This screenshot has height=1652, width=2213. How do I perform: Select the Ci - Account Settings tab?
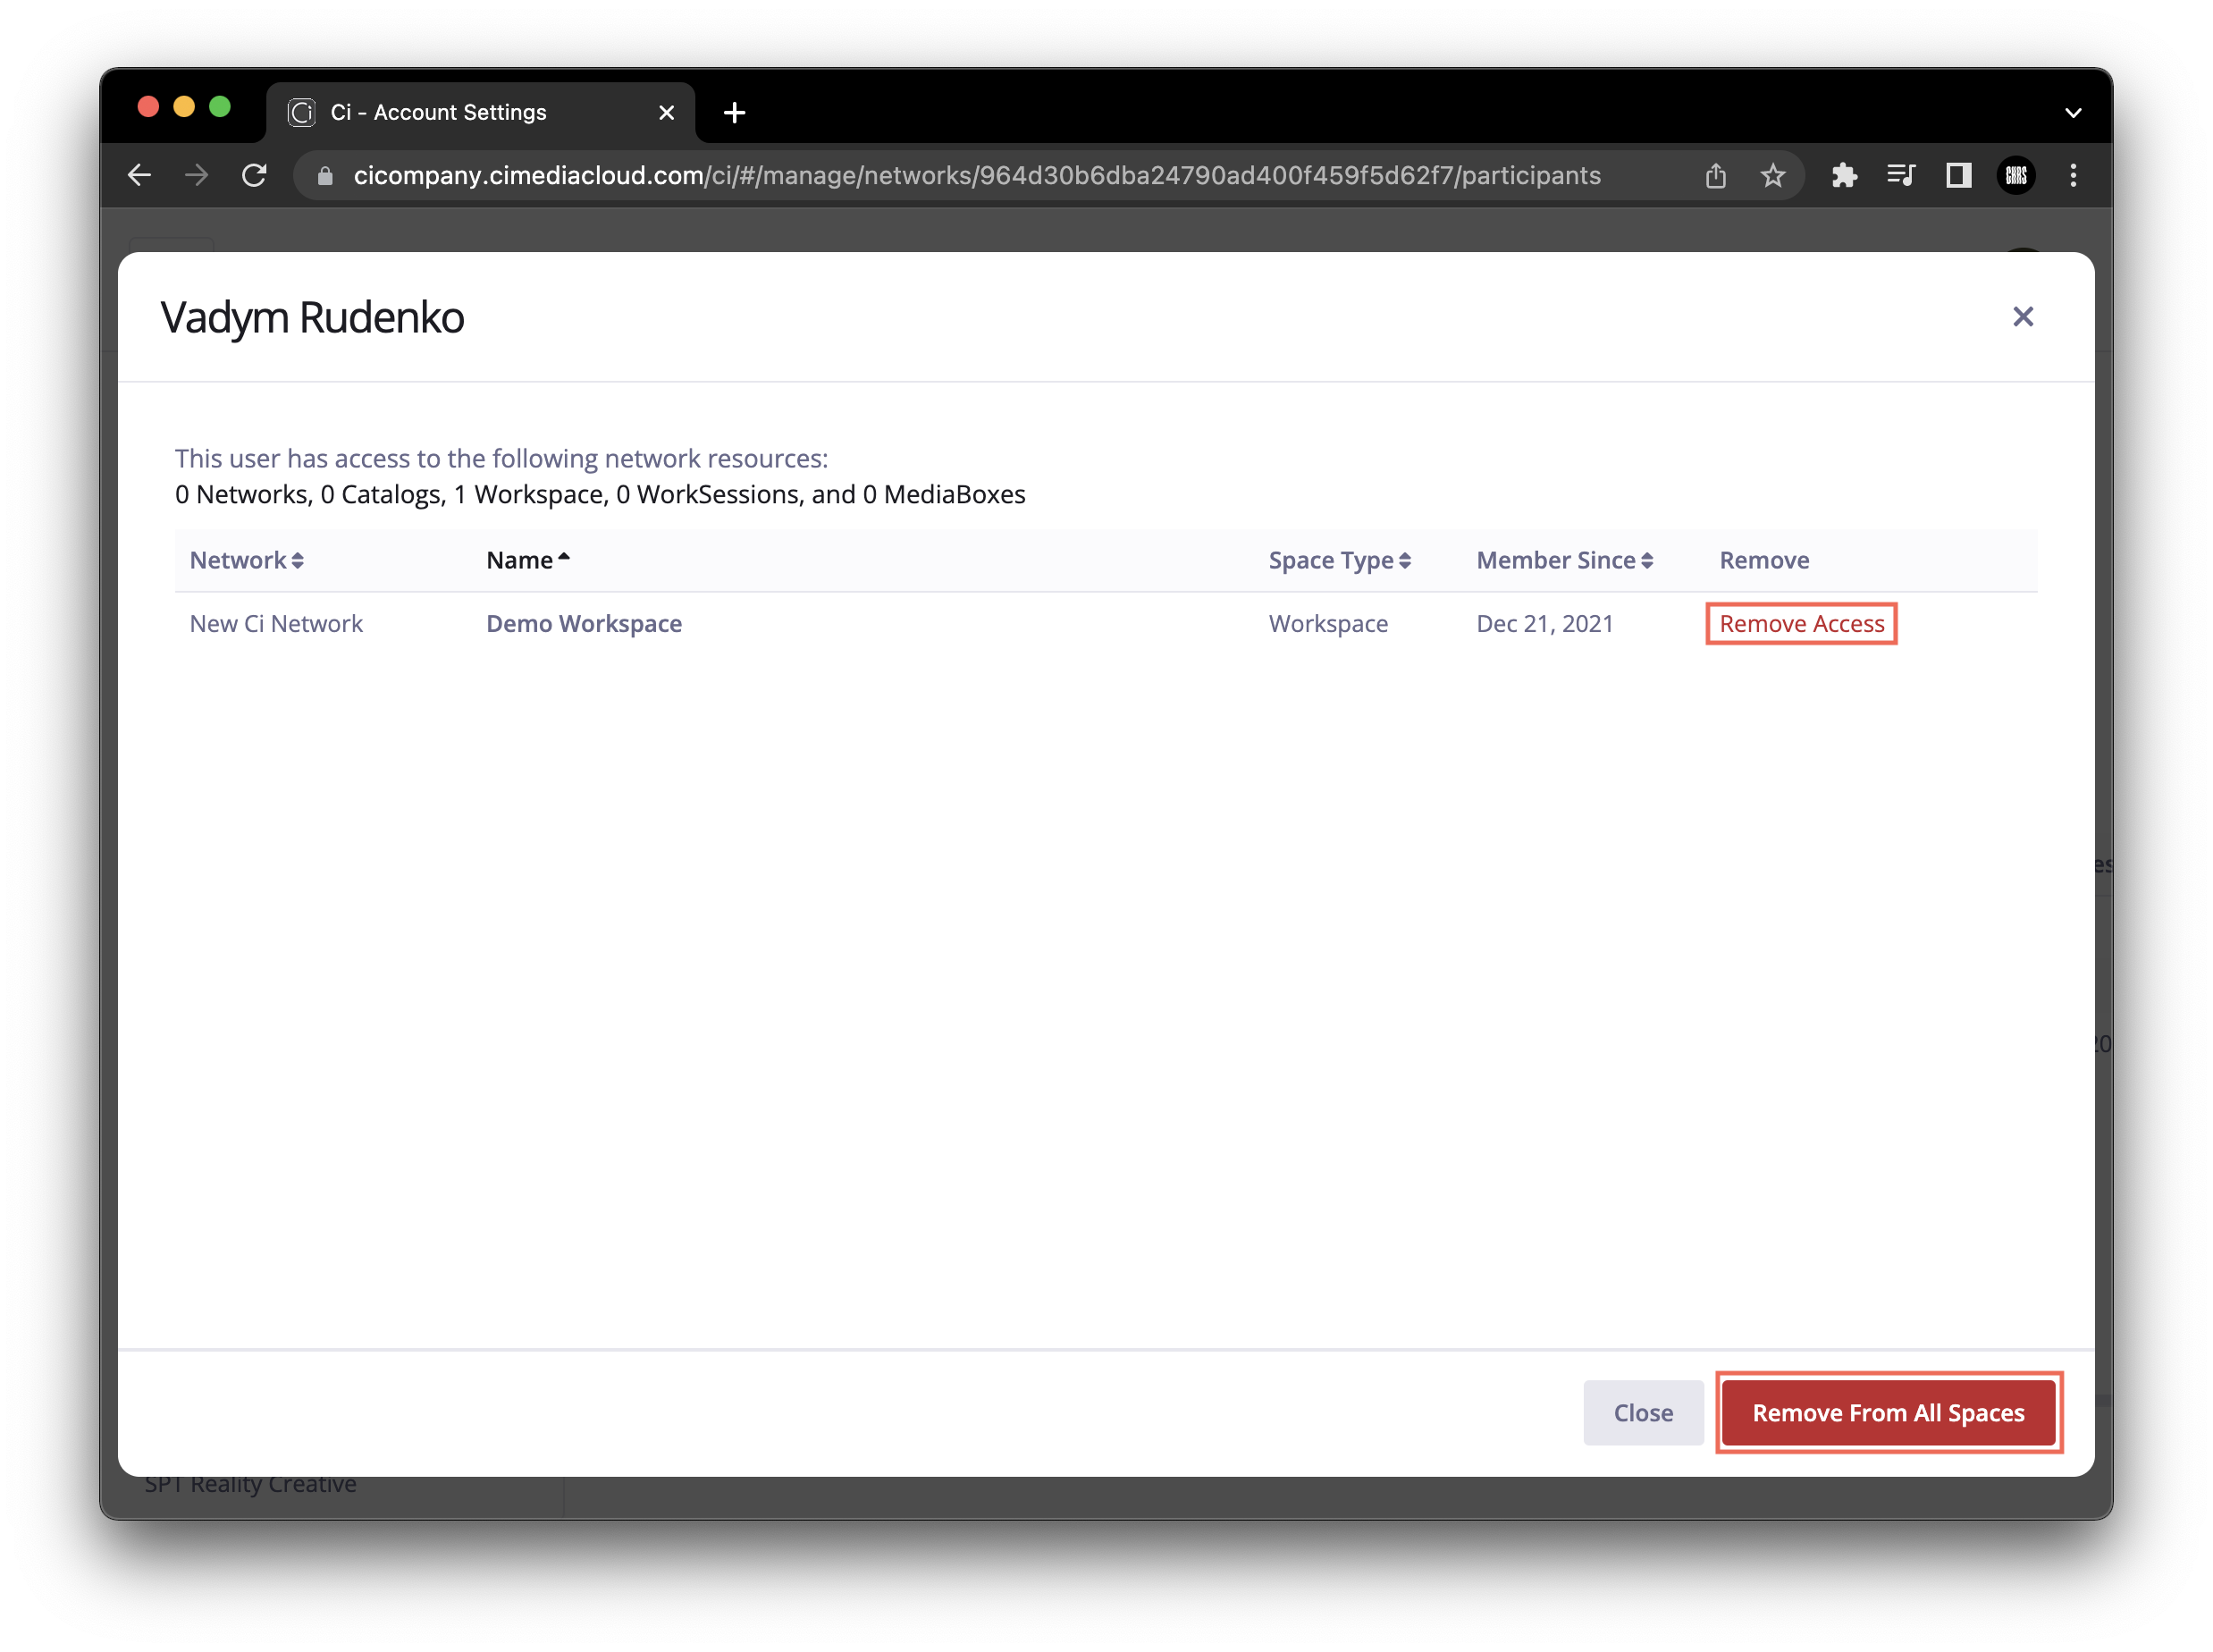click(x=481, y=113)
